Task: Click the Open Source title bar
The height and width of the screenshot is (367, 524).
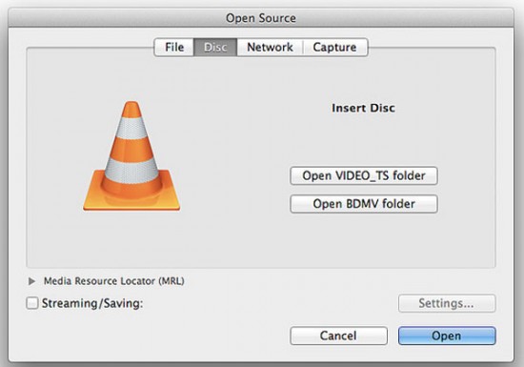Action: tap(261, 18)
